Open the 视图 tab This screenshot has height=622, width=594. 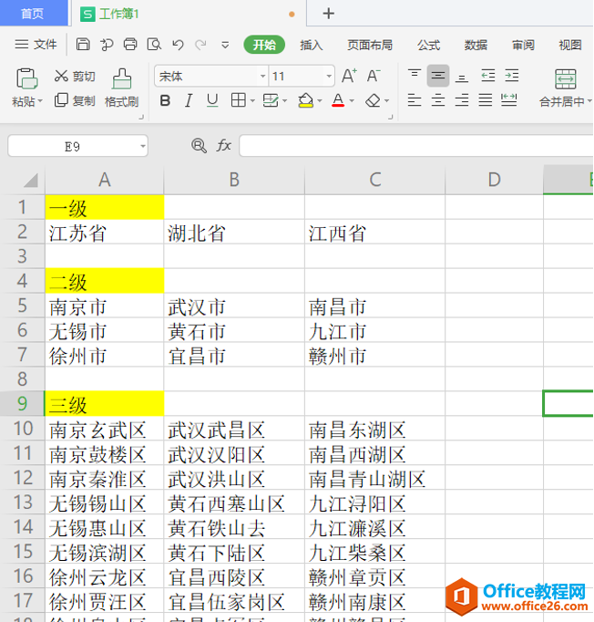point(569,46)
